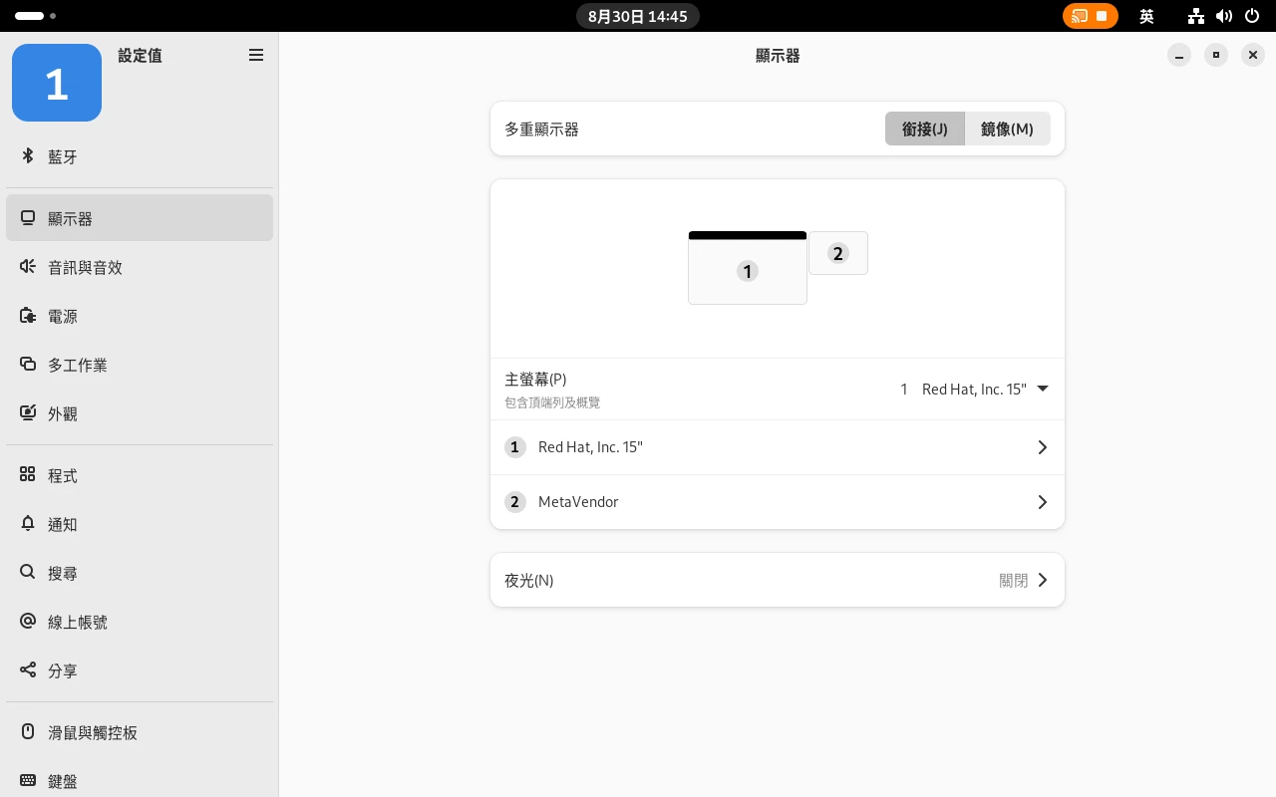Click the 外觀 appearance icon
Image resolution: width=1276 pixels, height=797 pixels.
28,413
